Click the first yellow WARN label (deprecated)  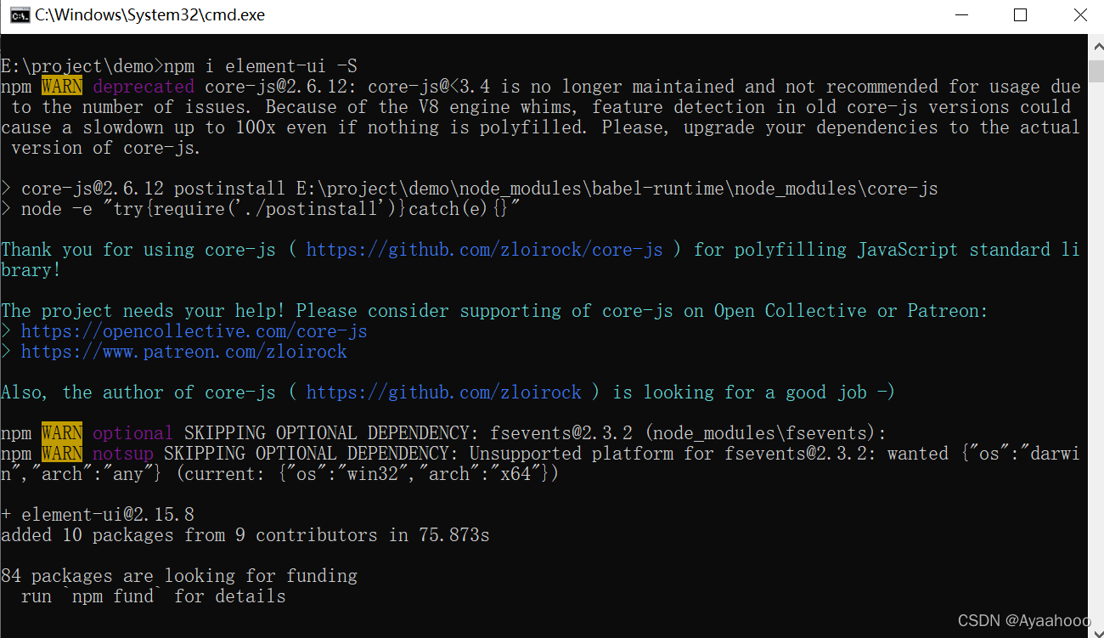(62, 87)
